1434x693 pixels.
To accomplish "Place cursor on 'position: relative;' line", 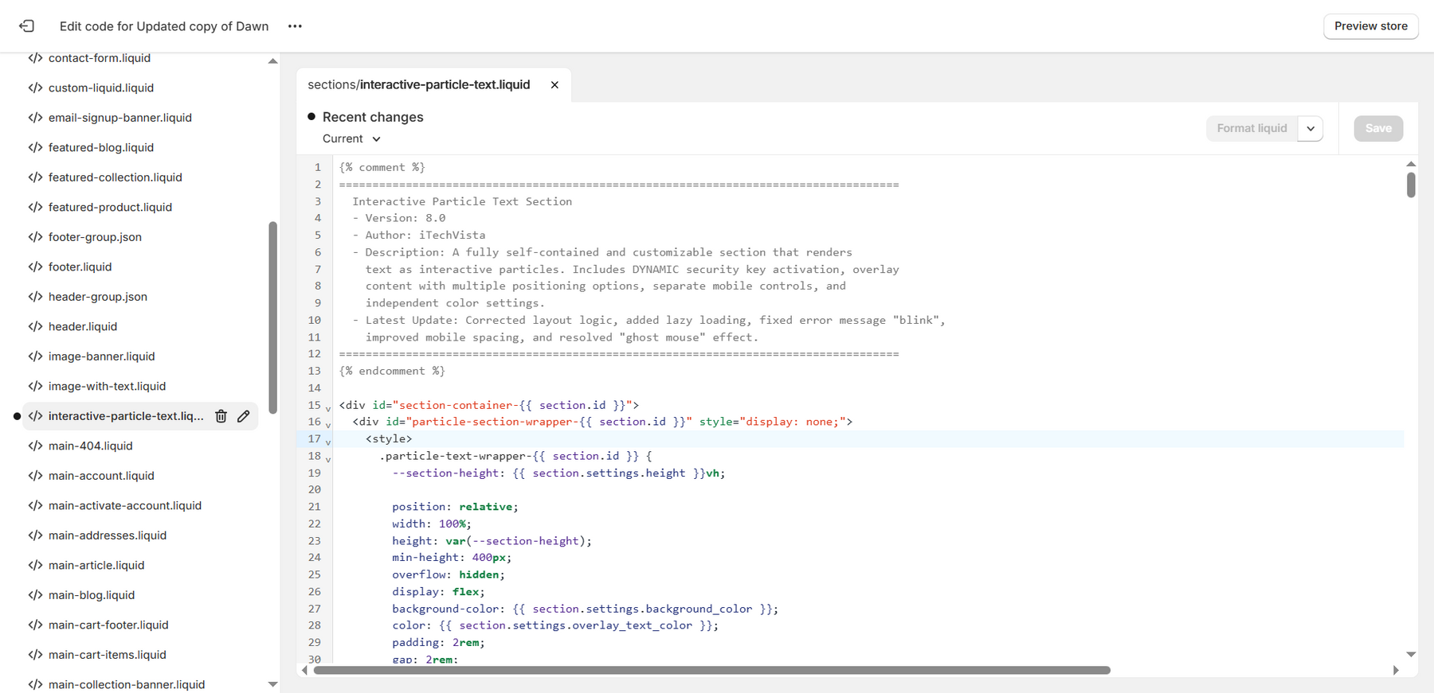I will (x=455, y=507).
